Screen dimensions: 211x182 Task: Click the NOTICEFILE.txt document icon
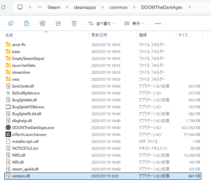coord(8,148)
